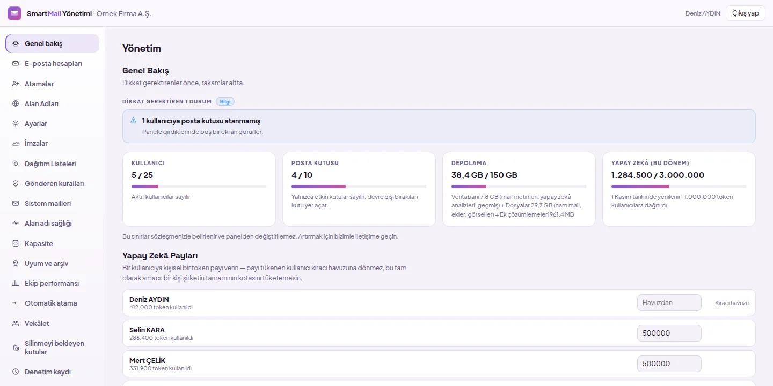Click the Dağıtım Listeleri tag icon
This screenshot has width=773, height=386.
(x=16, y=164)
